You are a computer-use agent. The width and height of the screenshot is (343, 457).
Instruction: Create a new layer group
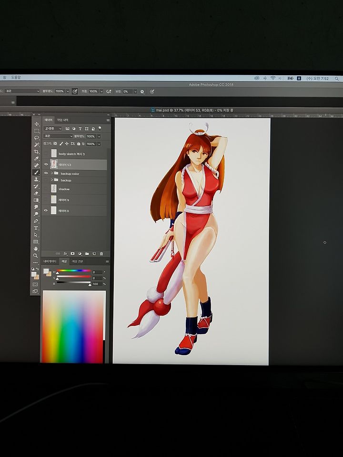click(x=87, y=254)
